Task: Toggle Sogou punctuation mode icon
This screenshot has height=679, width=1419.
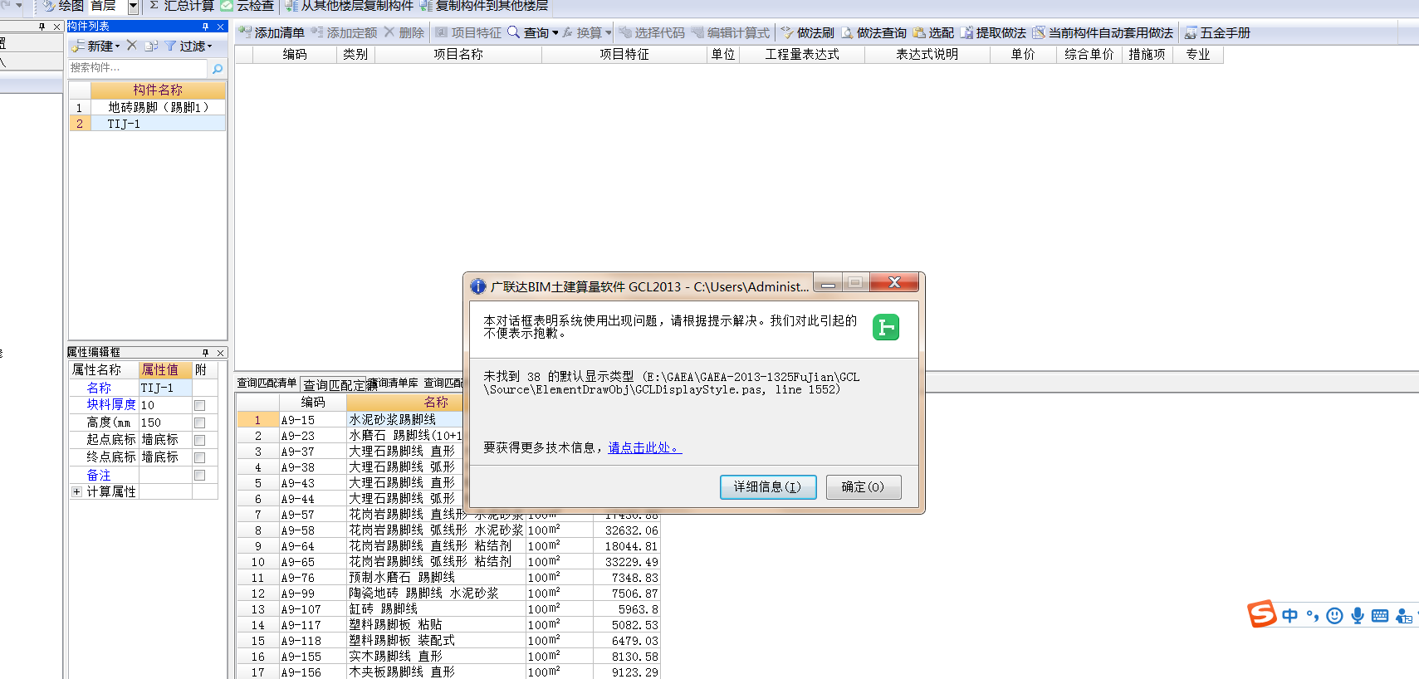Action: point(1313,615)
